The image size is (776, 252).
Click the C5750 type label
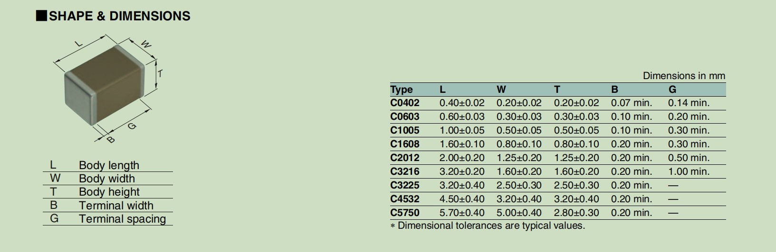405,213
